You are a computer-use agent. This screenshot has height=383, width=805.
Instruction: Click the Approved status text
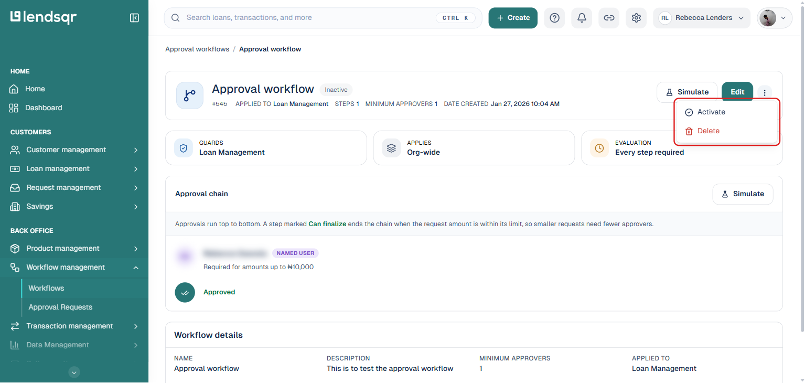(219, 292)
